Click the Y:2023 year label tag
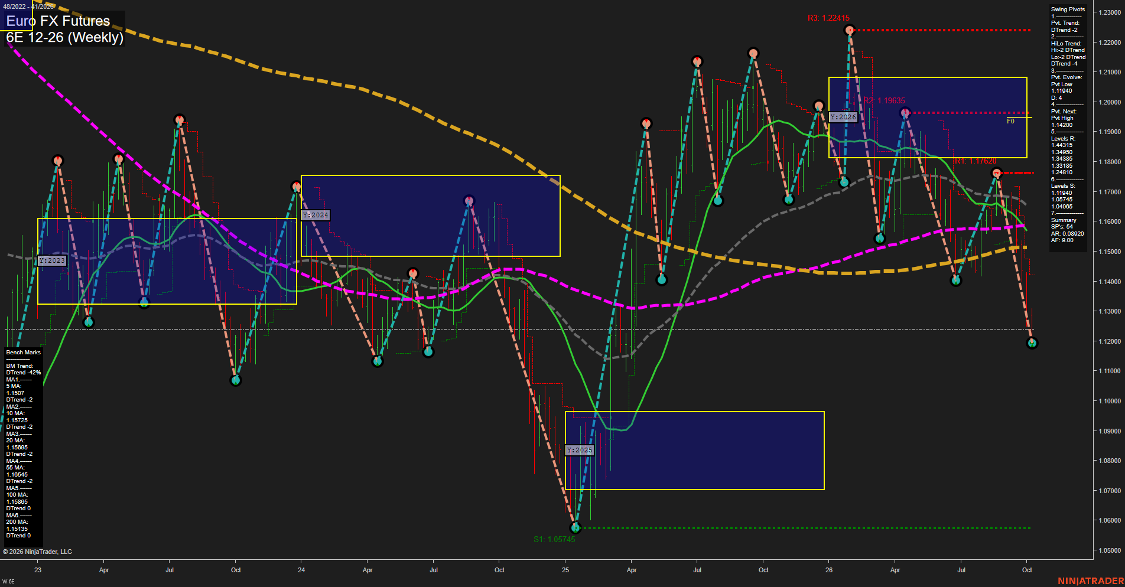 coord(52,260)
